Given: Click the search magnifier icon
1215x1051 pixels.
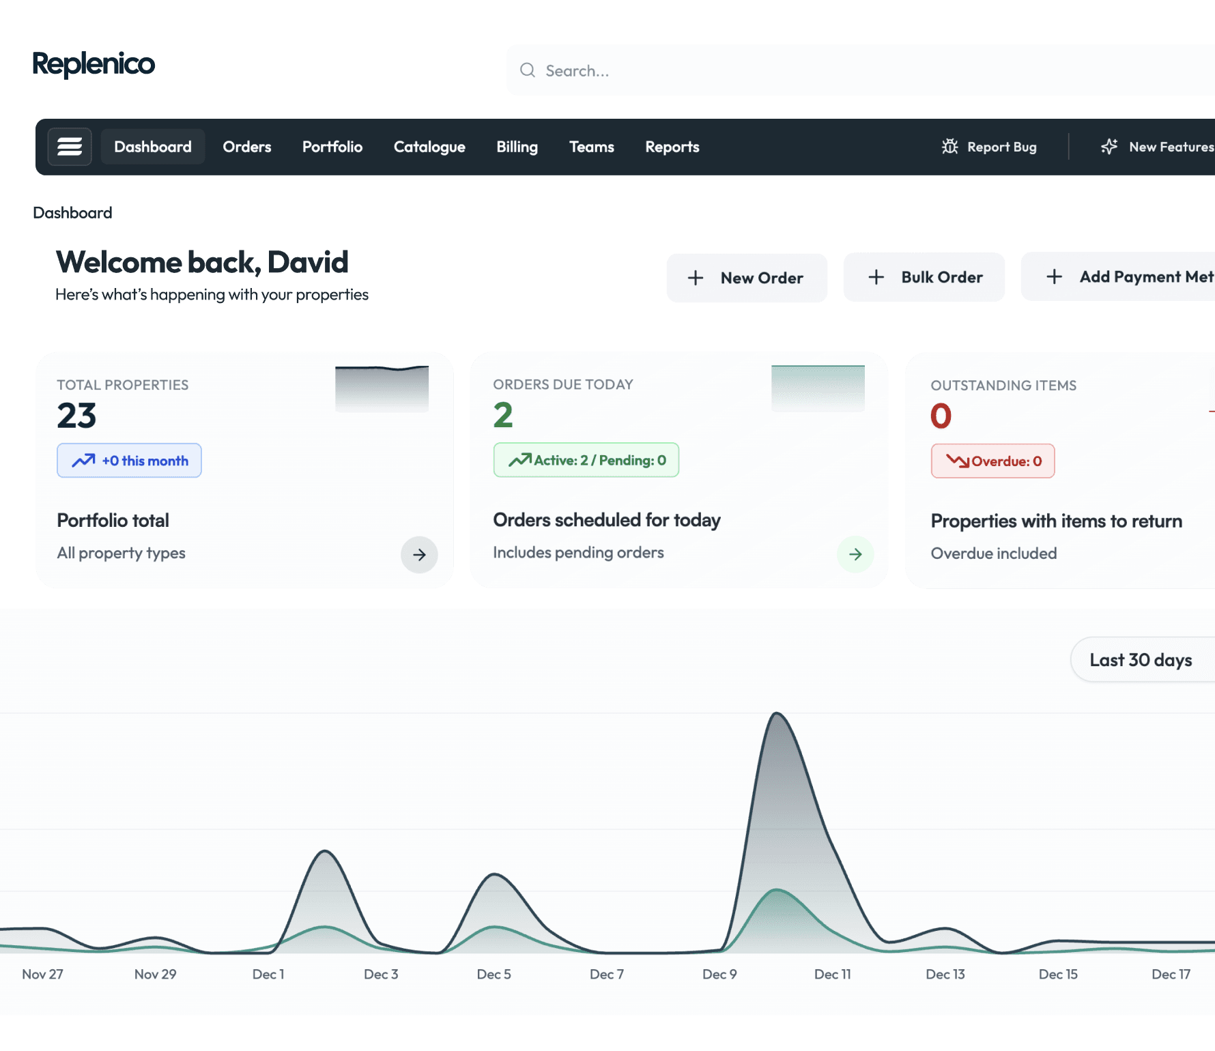Looking at the screenshot, I should 528,70.
